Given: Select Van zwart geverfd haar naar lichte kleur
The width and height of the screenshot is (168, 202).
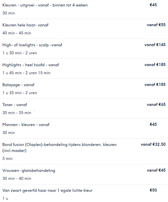Looking at the screenshot, I should 85,193.
